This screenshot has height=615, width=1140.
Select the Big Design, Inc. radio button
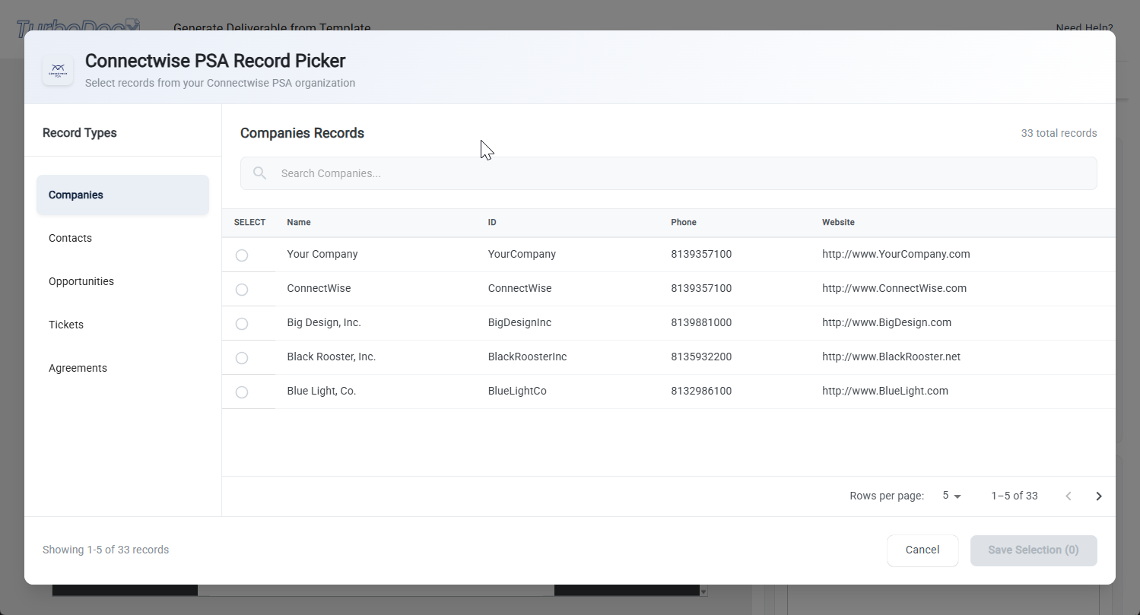(242, 324)
